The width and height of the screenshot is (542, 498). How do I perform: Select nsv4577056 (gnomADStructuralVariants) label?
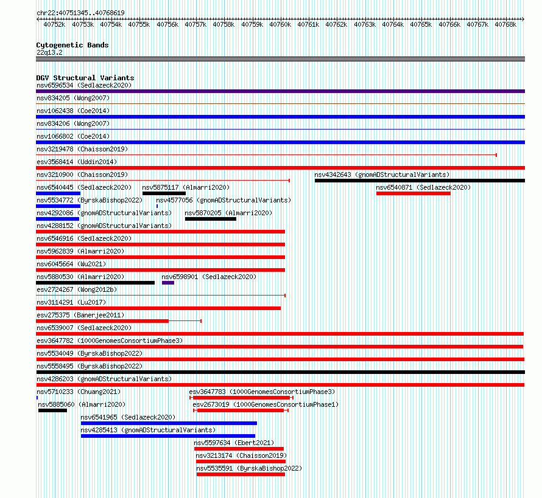223,200
